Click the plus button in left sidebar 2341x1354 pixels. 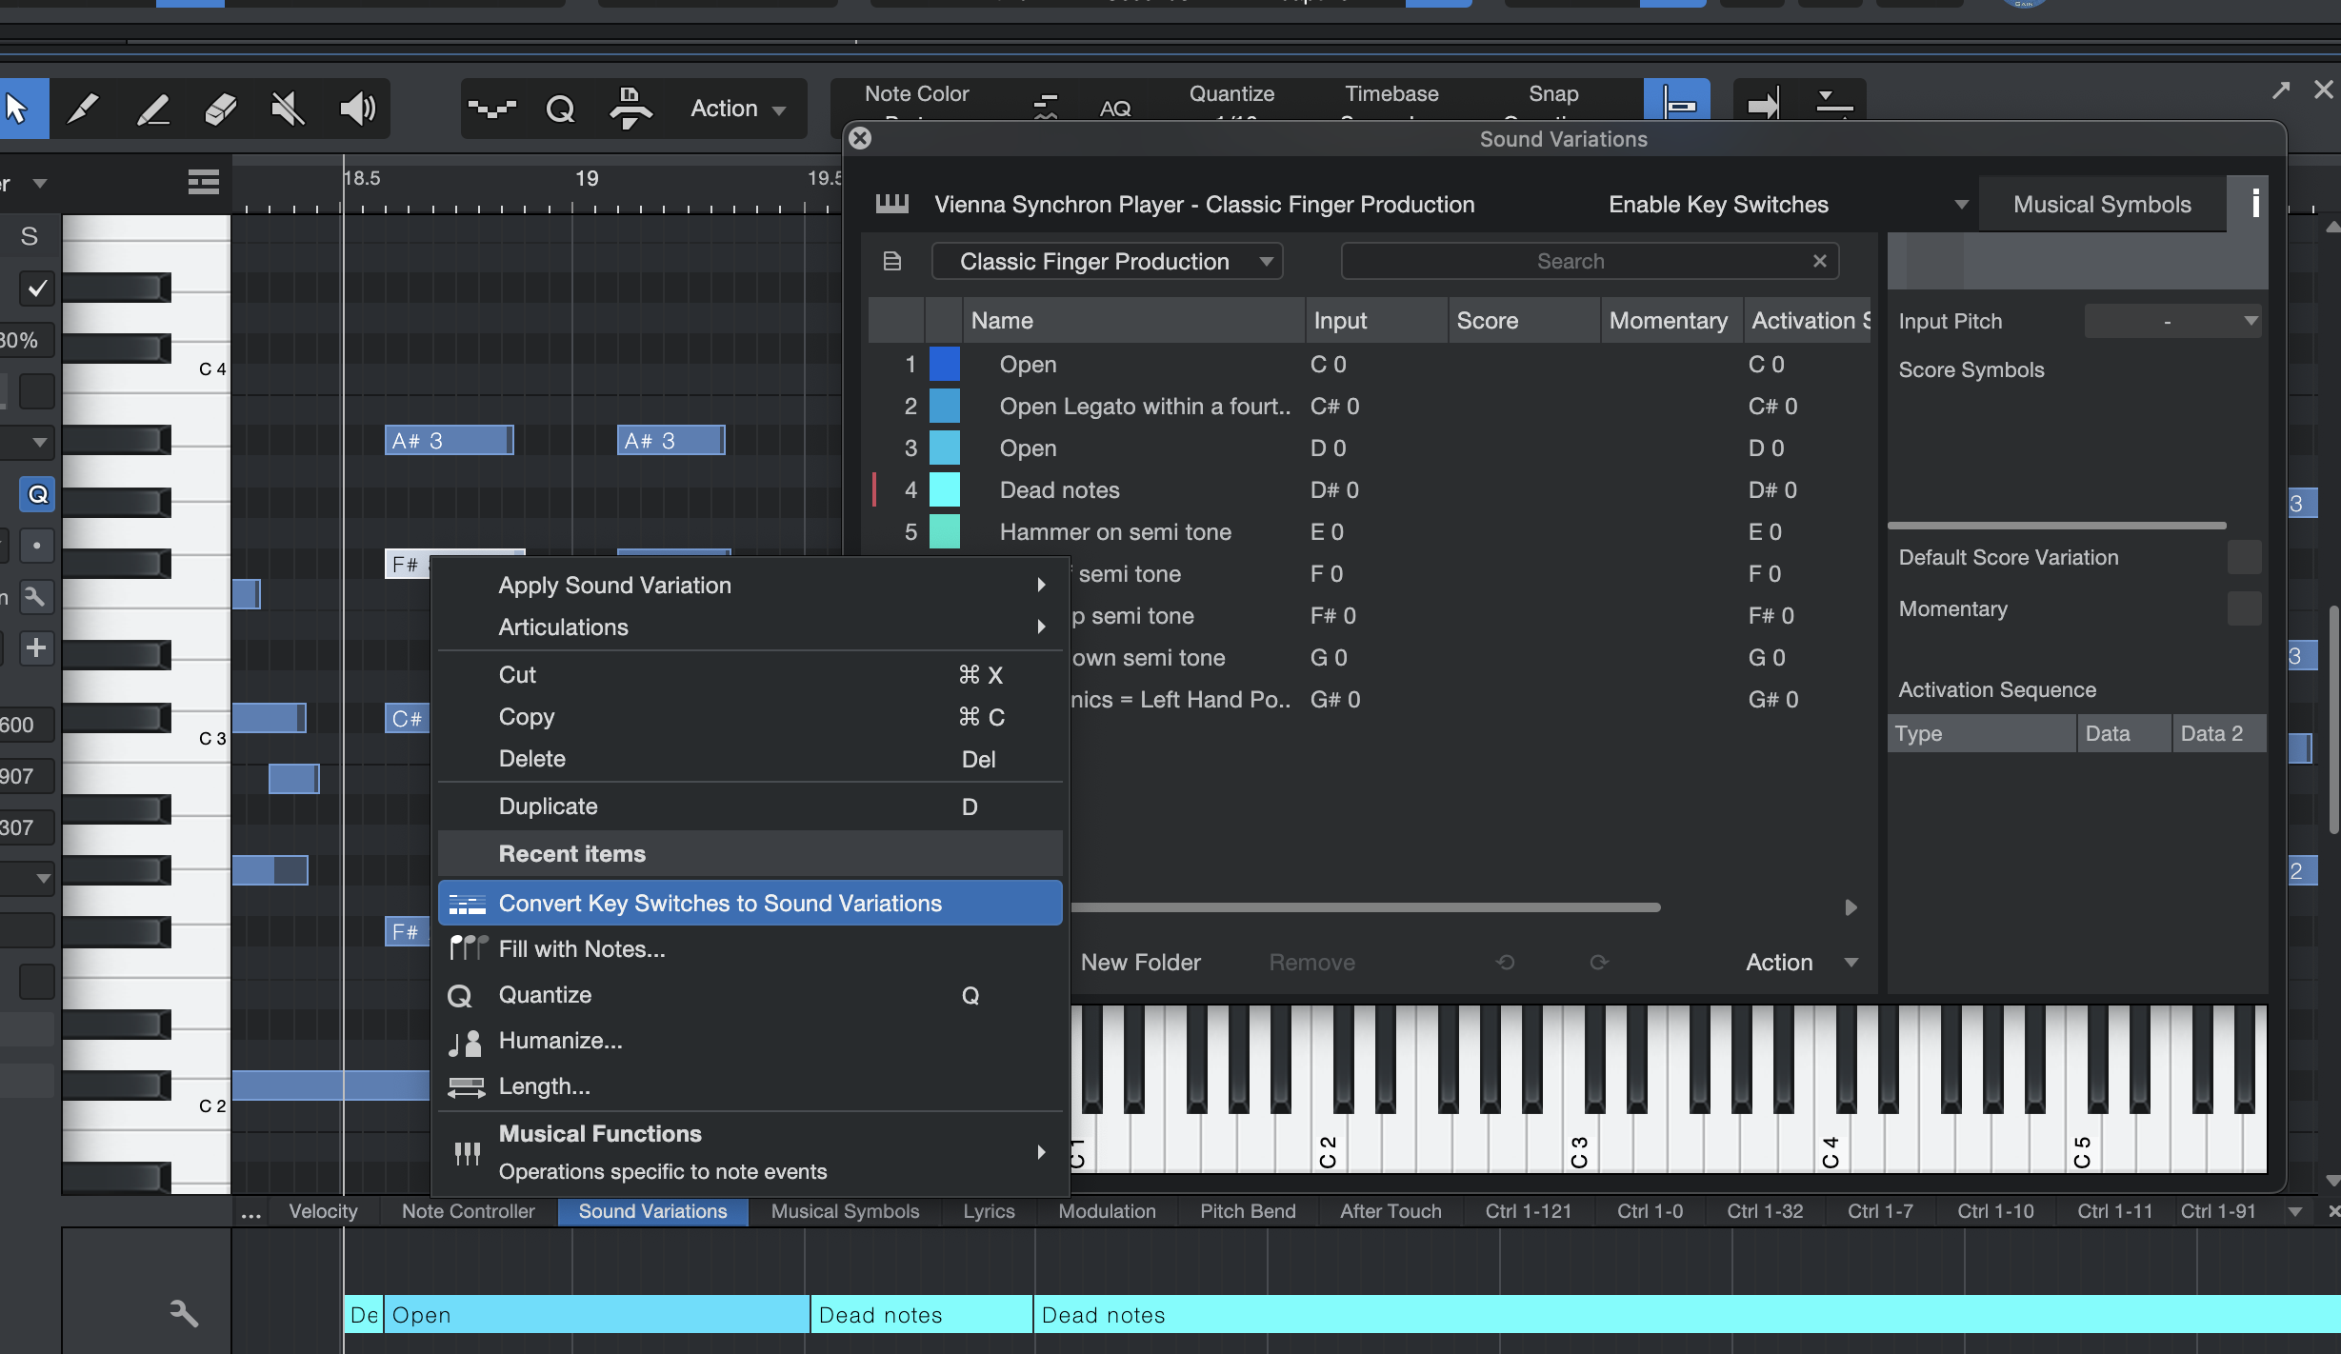(x=36, y=648)
